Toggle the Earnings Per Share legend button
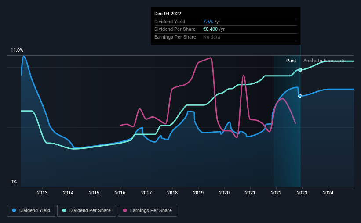 coord(147,211)
